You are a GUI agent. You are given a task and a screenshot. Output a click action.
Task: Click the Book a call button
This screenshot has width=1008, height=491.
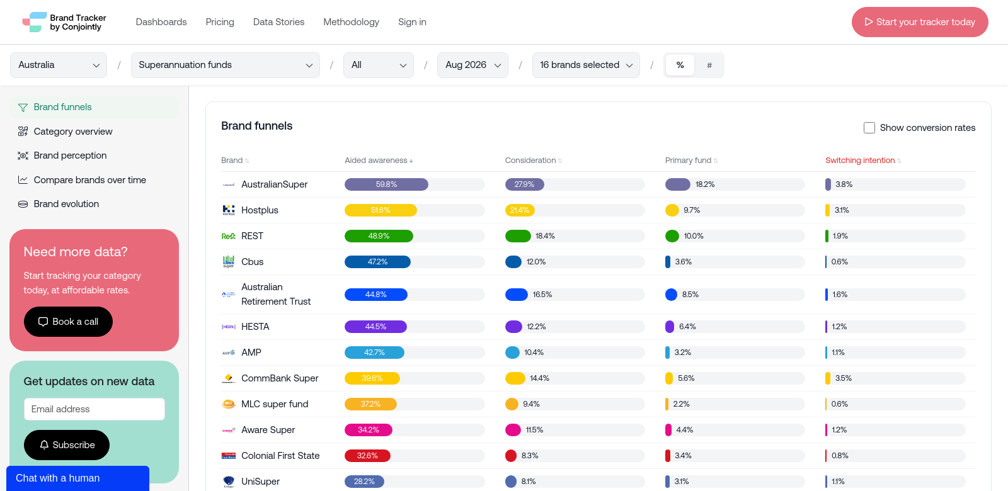(68, 322)
